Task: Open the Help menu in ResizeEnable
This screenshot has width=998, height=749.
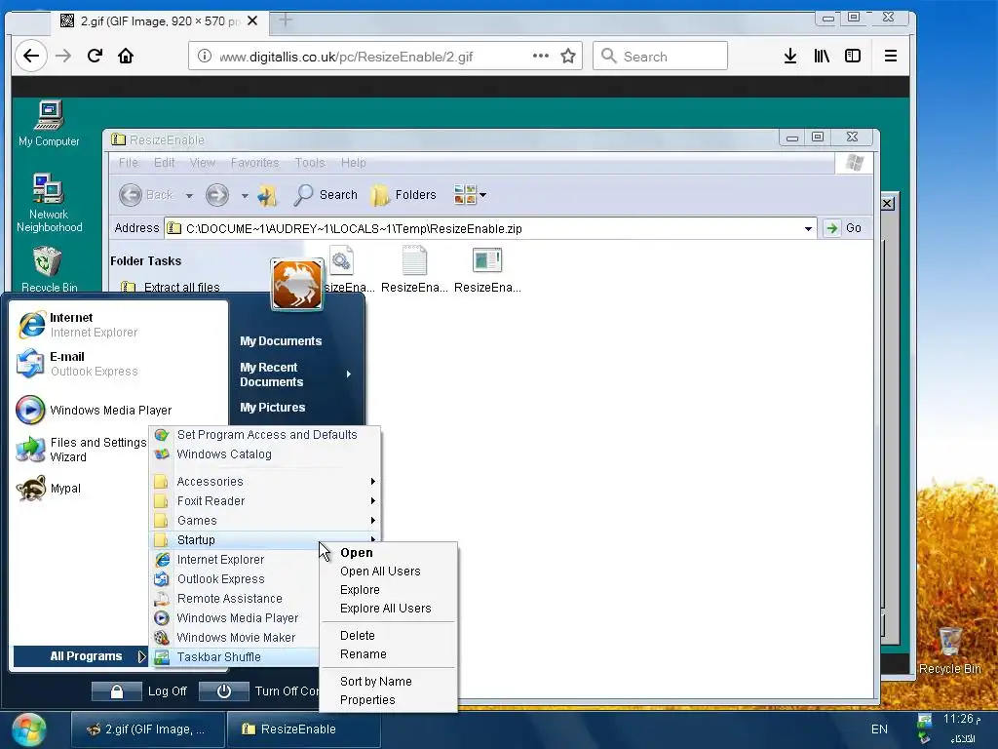Action: click(353, 163)
